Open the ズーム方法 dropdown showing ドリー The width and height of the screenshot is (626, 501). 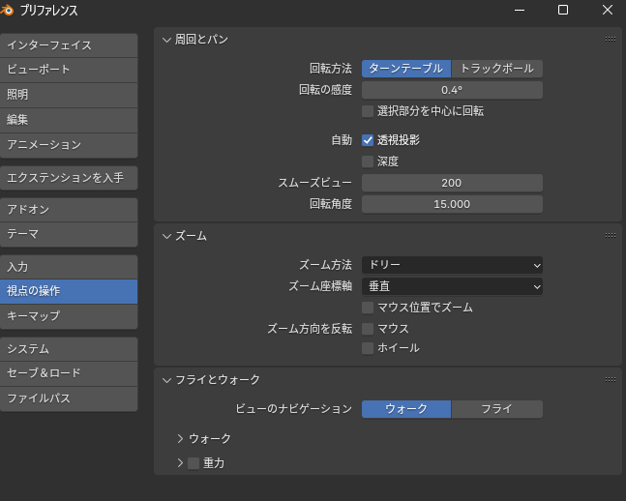(x=452, y=265)
